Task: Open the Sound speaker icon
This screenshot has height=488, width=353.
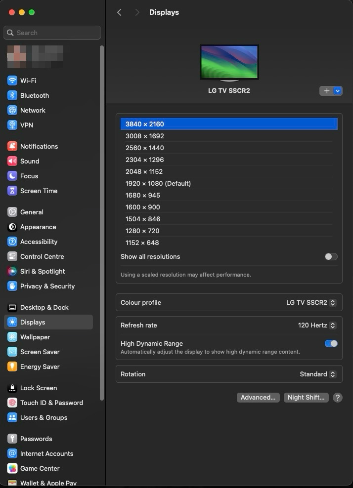Action: 12,161
